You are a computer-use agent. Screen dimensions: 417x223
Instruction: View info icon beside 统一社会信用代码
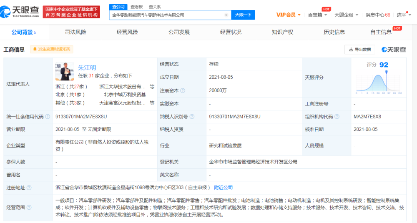click(x=48, y=117)
